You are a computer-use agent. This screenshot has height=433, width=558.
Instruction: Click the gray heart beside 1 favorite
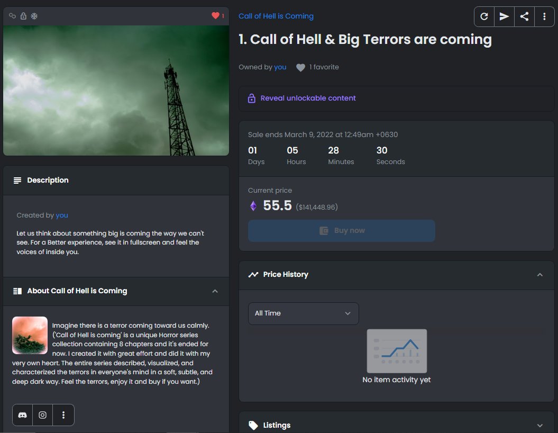pos(301,67)
